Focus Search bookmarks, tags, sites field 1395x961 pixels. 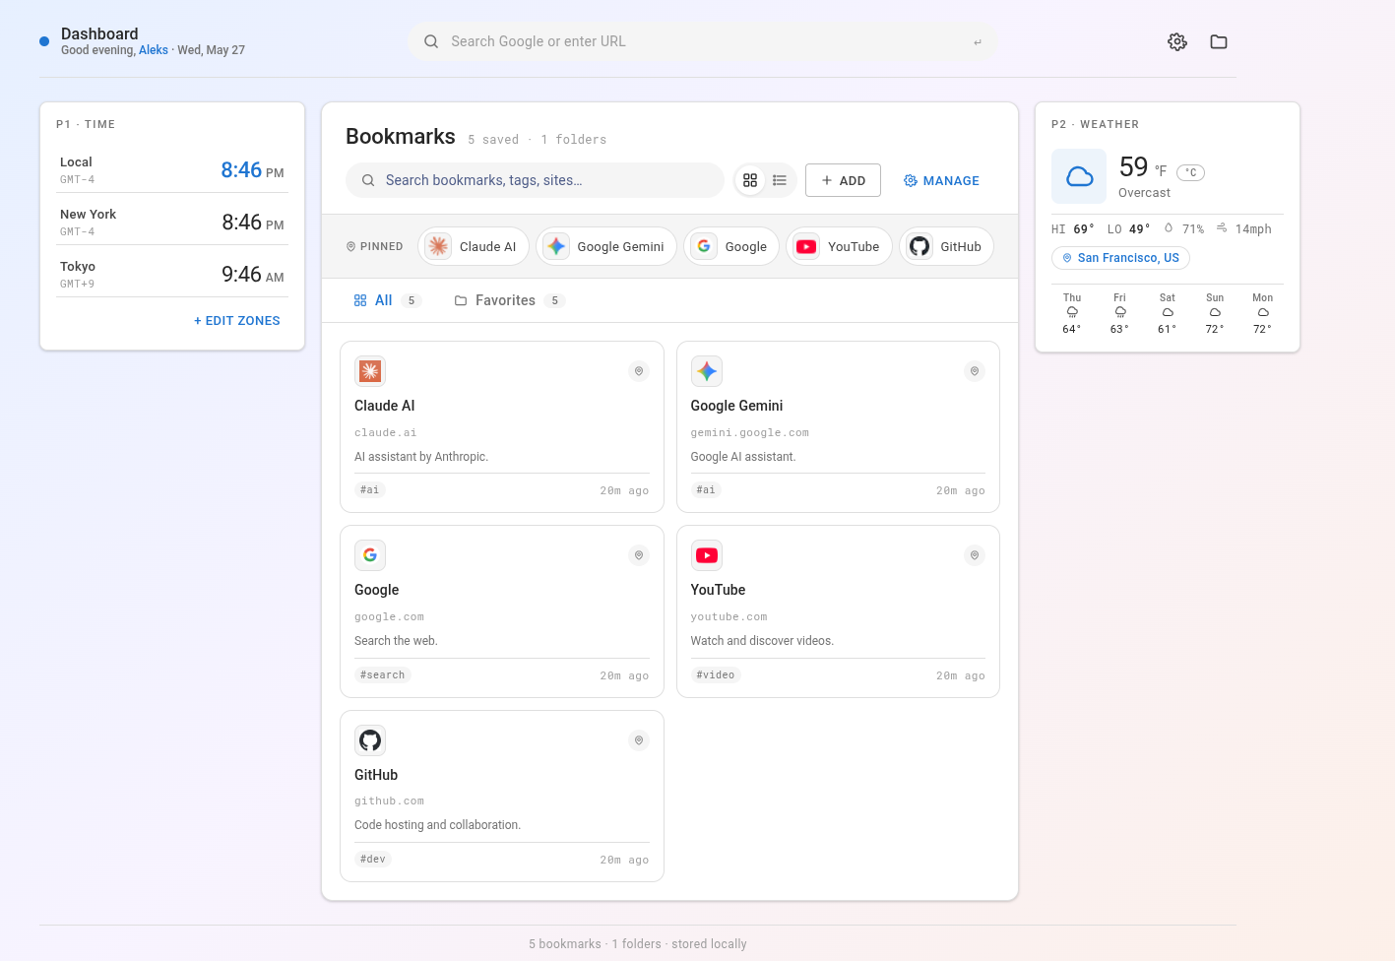(535, 180)
